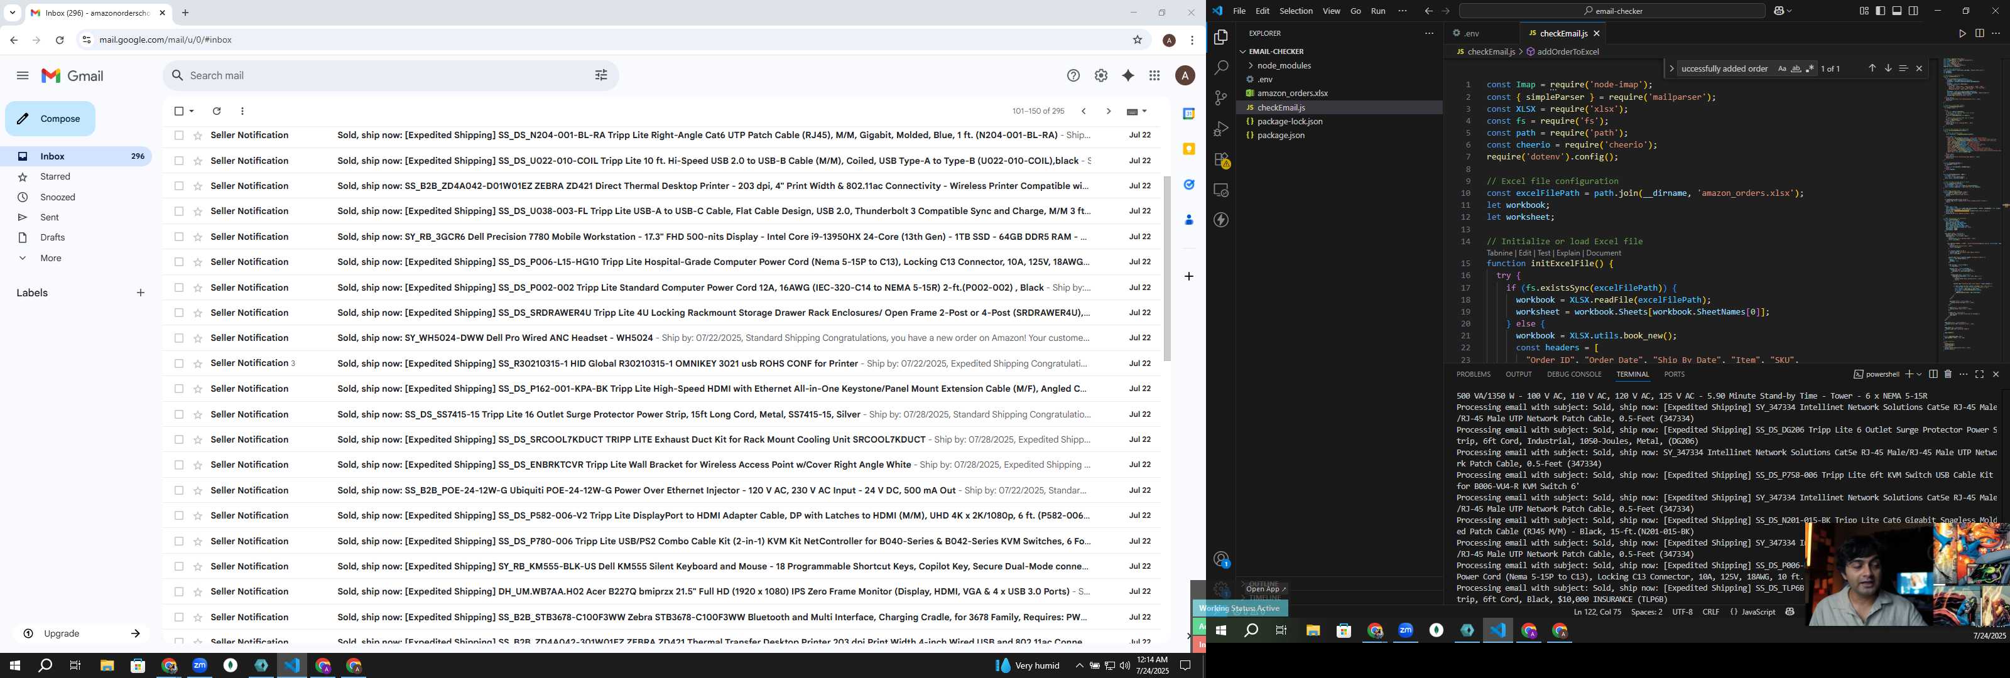The height and width of the screenshot is (678, 2010).
Task: Click the Gmail message list scrollbar
Action: [1167, 269]
